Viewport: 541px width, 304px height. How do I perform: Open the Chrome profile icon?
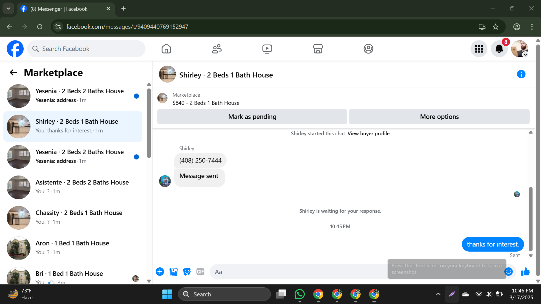click(x=517, y=27)
